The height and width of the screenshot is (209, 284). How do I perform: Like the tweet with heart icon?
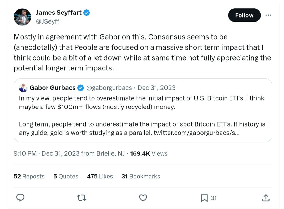pyautogui.click(x=143, y=198)
